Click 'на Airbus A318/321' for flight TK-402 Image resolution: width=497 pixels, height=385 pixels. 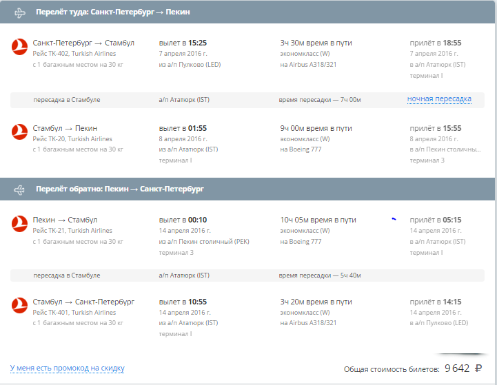click(x=308, y=65)
